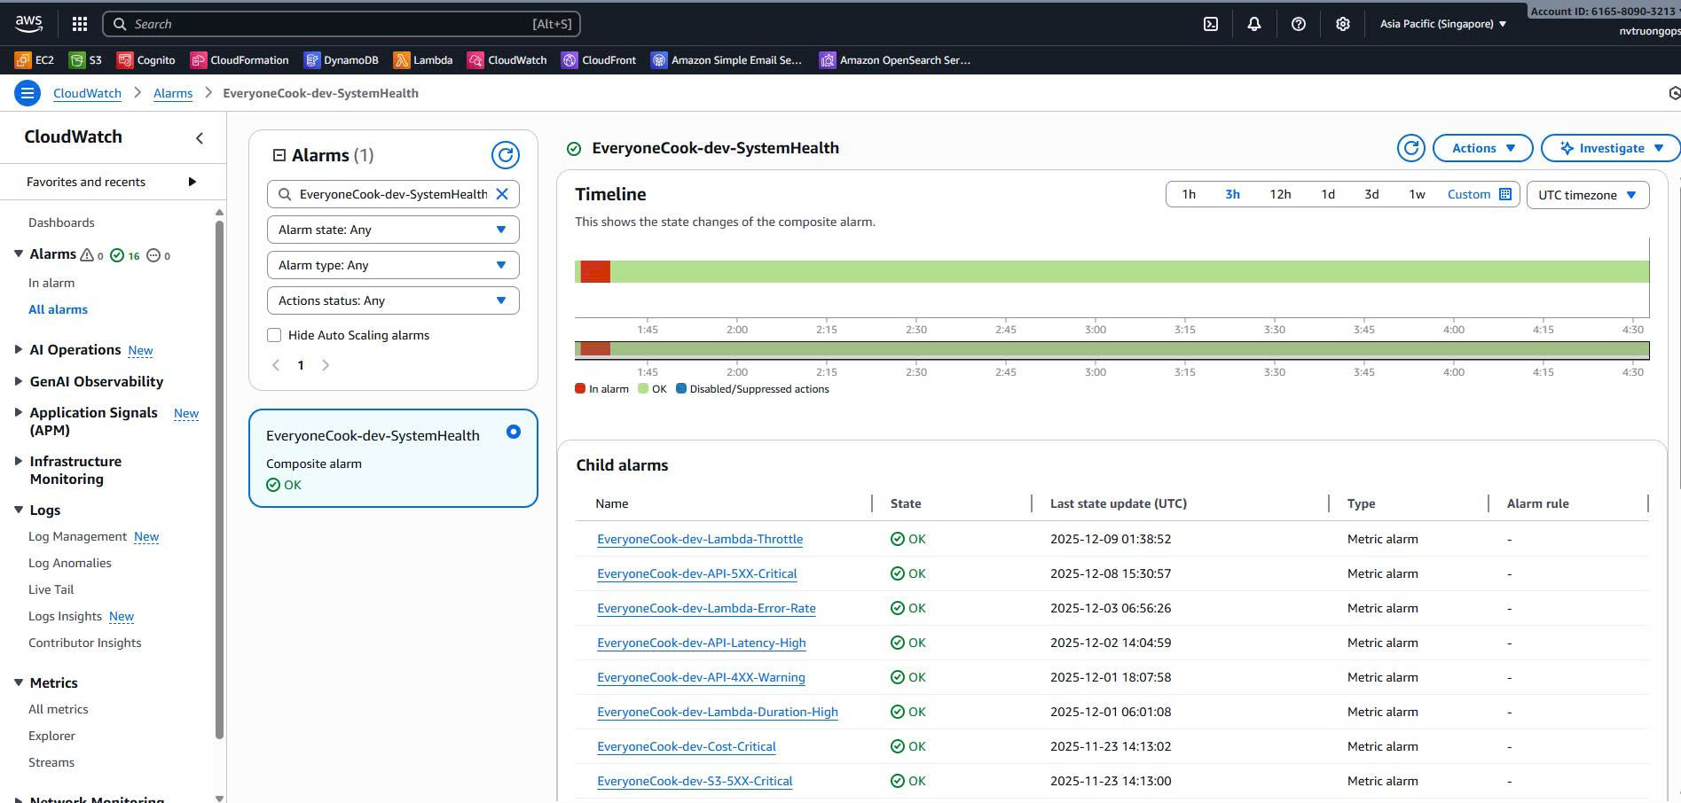The width and height of the screenshot is (1681, 803).
Task: Clear the alarm search filter
Action: pyautogui.click(x=502, y=194)
